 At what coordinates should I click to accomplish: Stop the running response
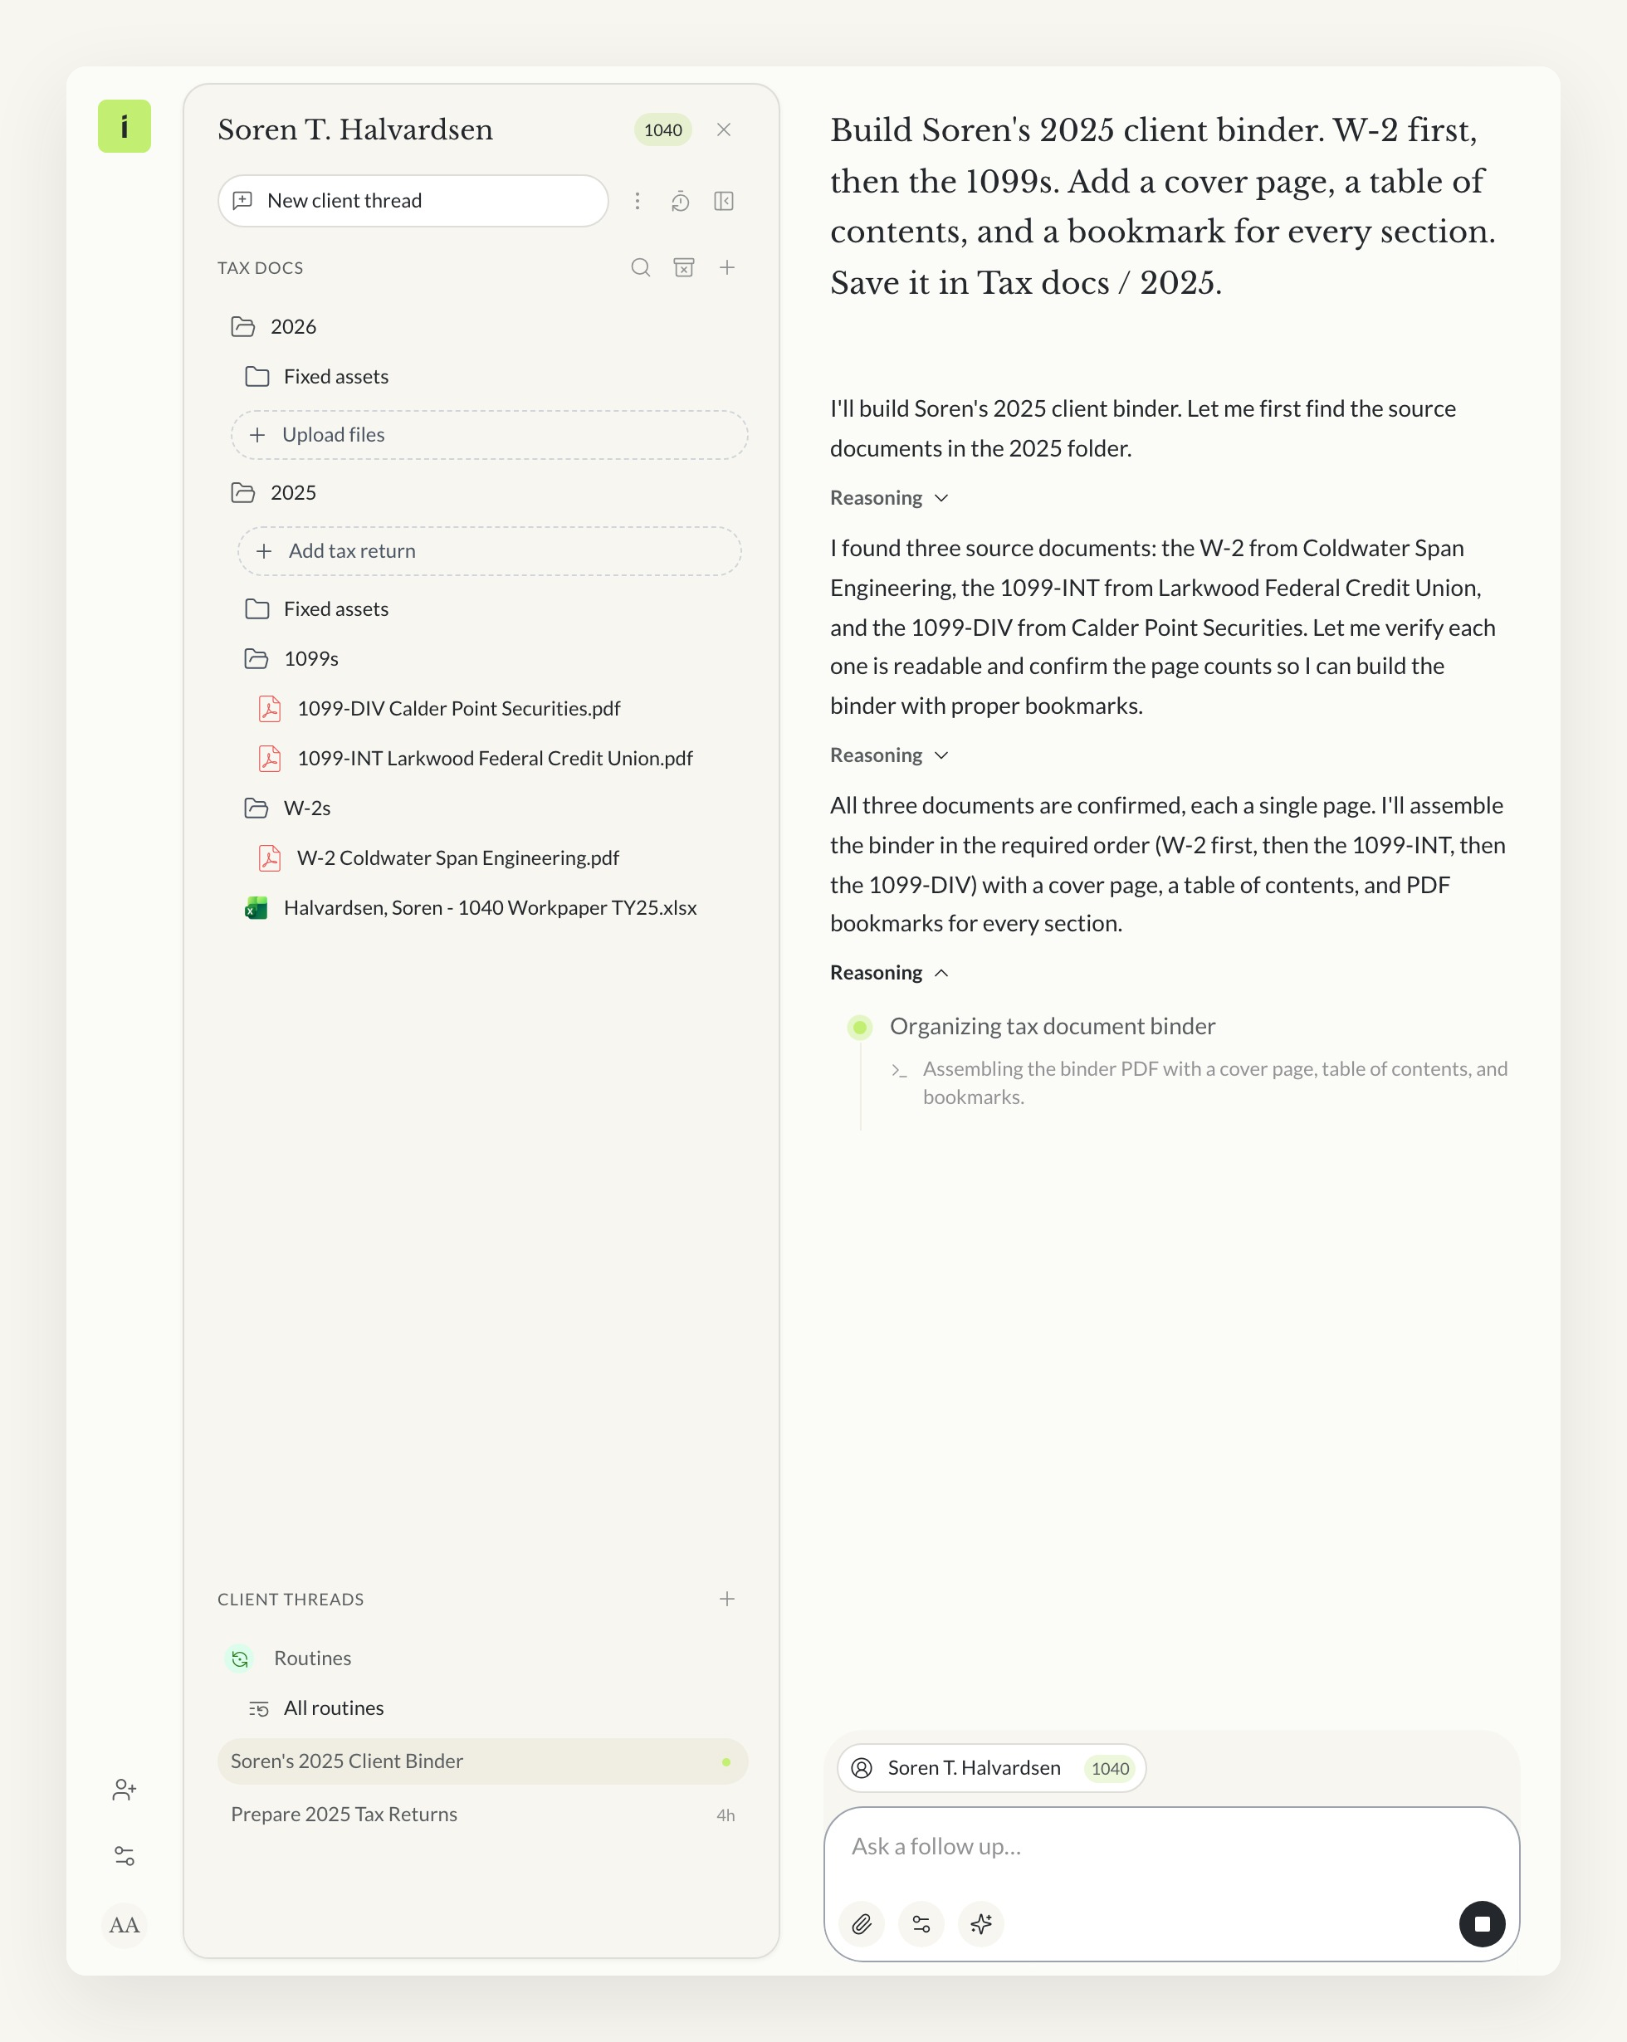click(x=1482, y=1925)
